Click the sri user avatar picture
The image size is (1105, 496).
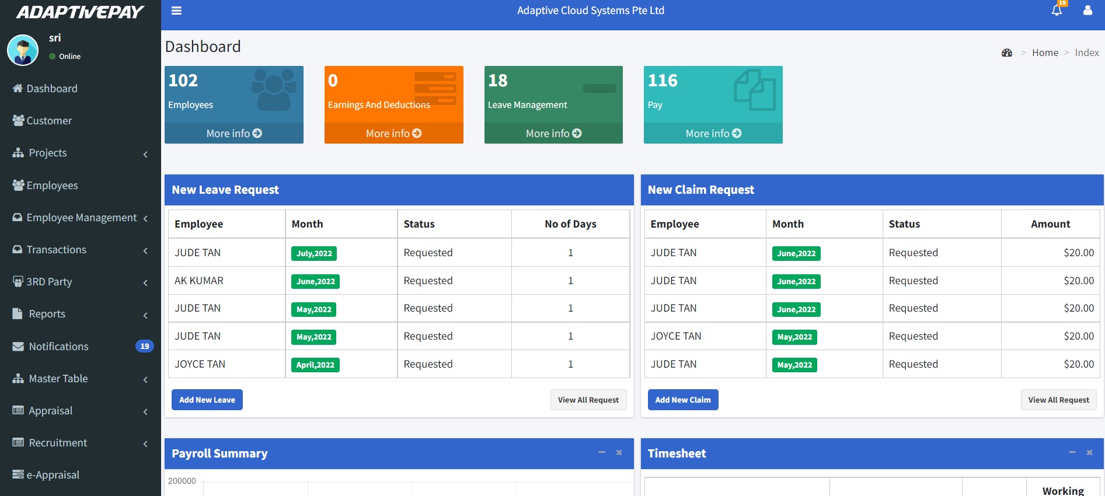23,50
